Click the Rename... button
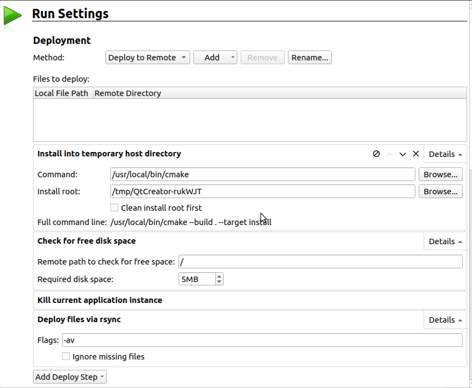The image size is (472, 388). click(x=310, y=58)
